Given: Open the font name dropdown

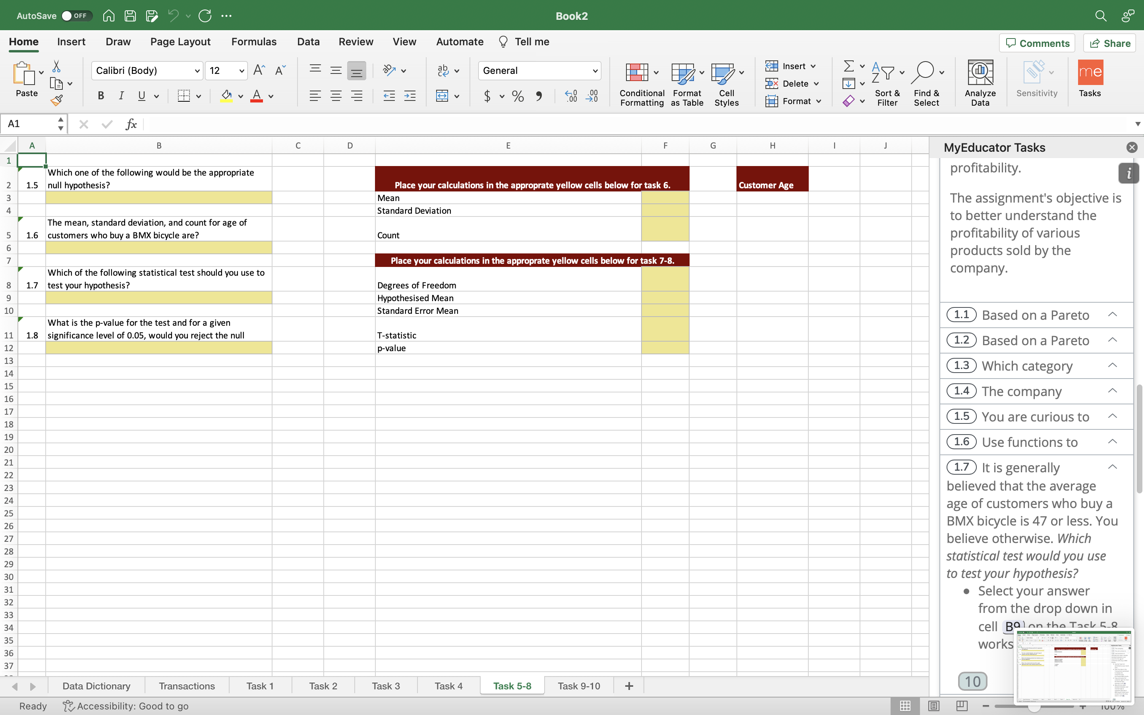Looking at the screenshot, I should (197, 71).
